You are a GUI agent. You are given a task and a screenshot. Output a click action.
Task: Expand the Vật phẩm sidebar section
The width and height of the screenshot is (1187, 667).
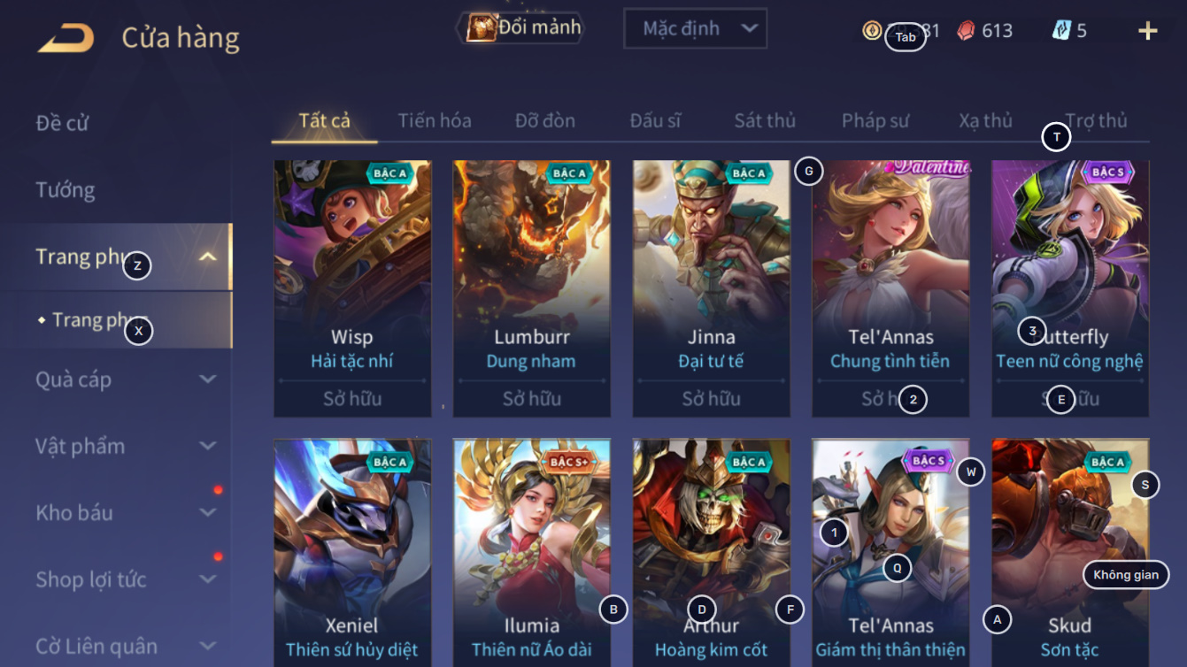tap(208, 446)
